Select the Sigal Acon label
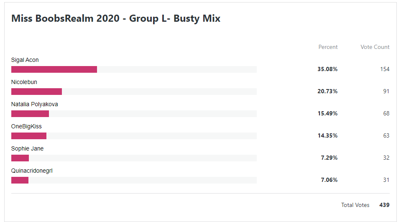The width and height of the screenshot is (401, 222). click(25, 60)
